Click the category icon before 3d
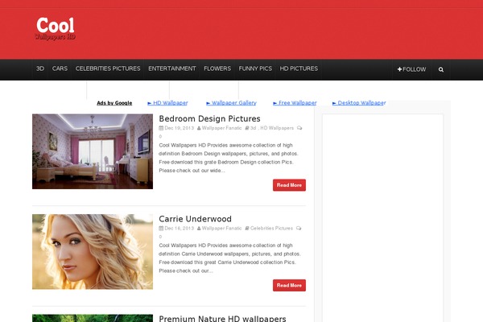483x322 pixels. [x=247, y=128]
